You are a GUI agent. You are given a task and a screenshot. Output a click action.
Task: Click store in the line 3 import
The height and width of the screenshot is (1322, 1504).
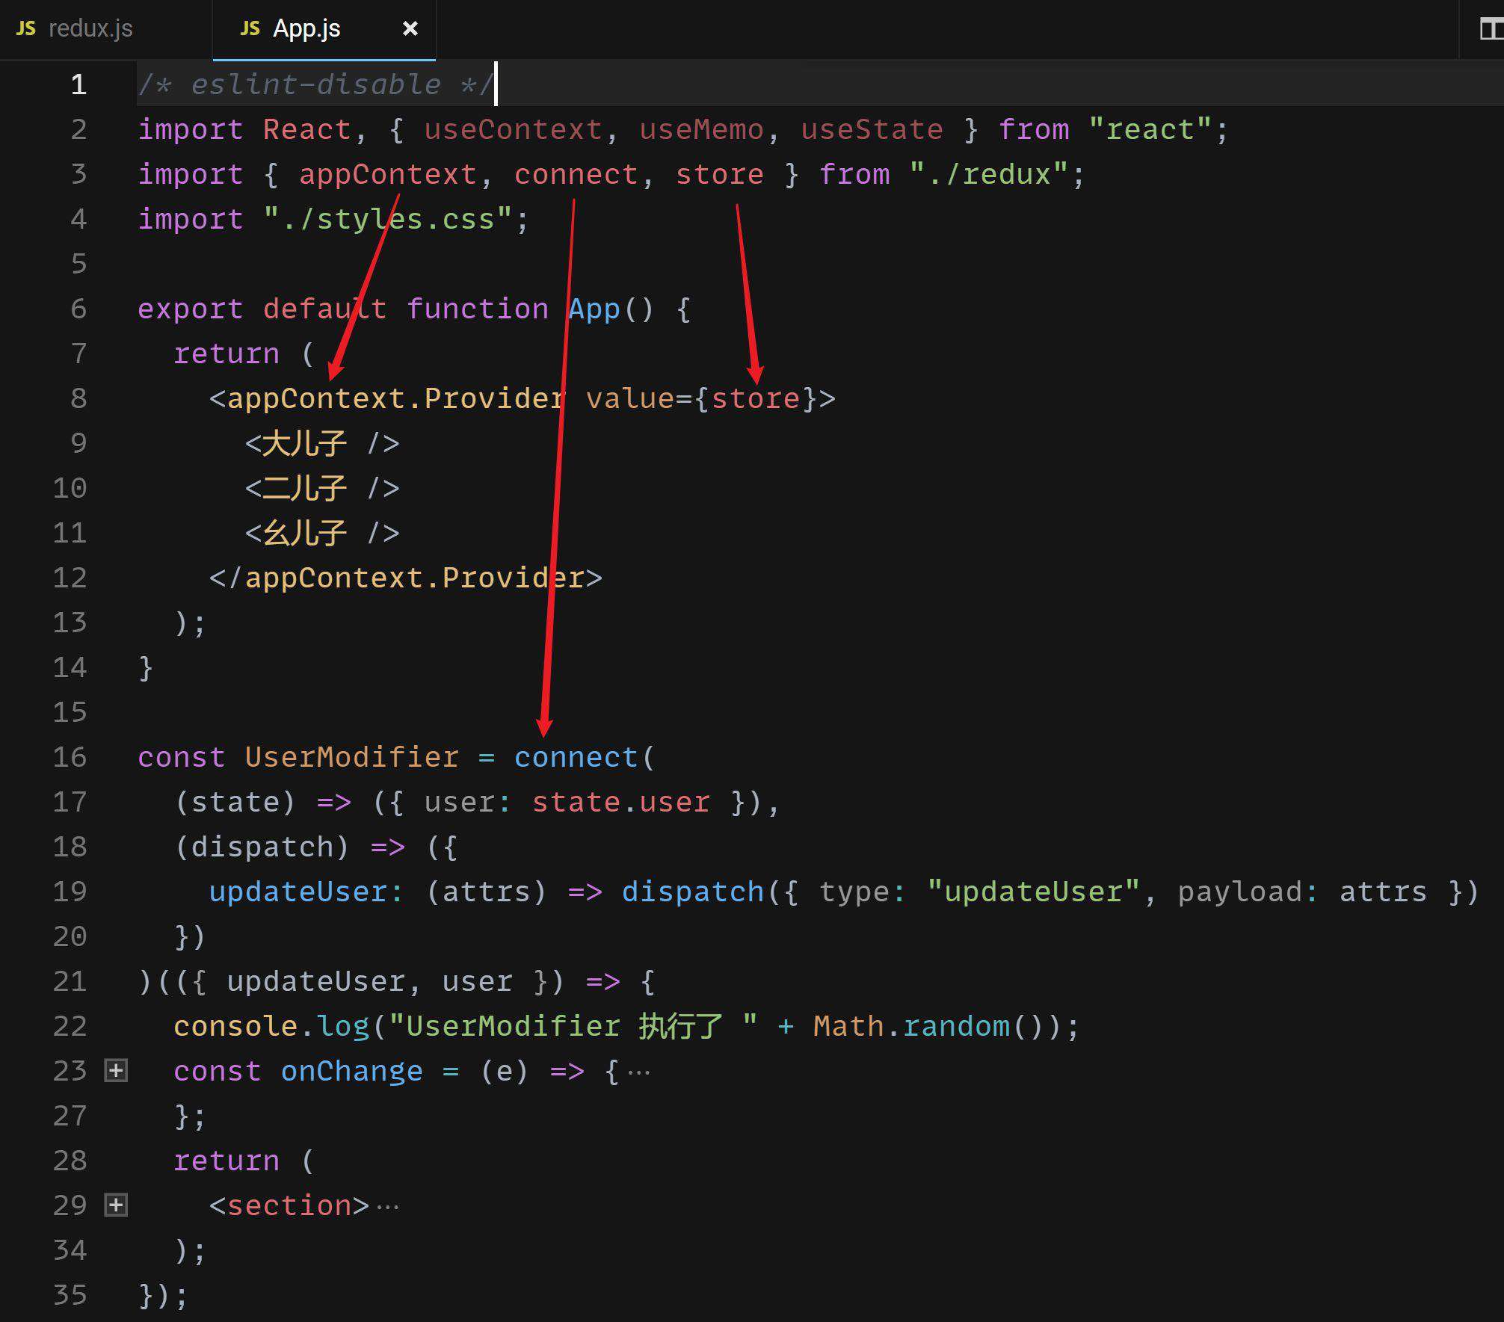[x=720, y=174]
